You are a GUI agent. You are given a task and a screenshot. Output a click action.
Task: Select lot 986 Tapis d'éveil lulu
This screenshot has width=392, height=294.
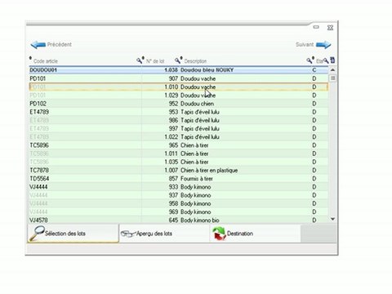[x=179, y=120]
